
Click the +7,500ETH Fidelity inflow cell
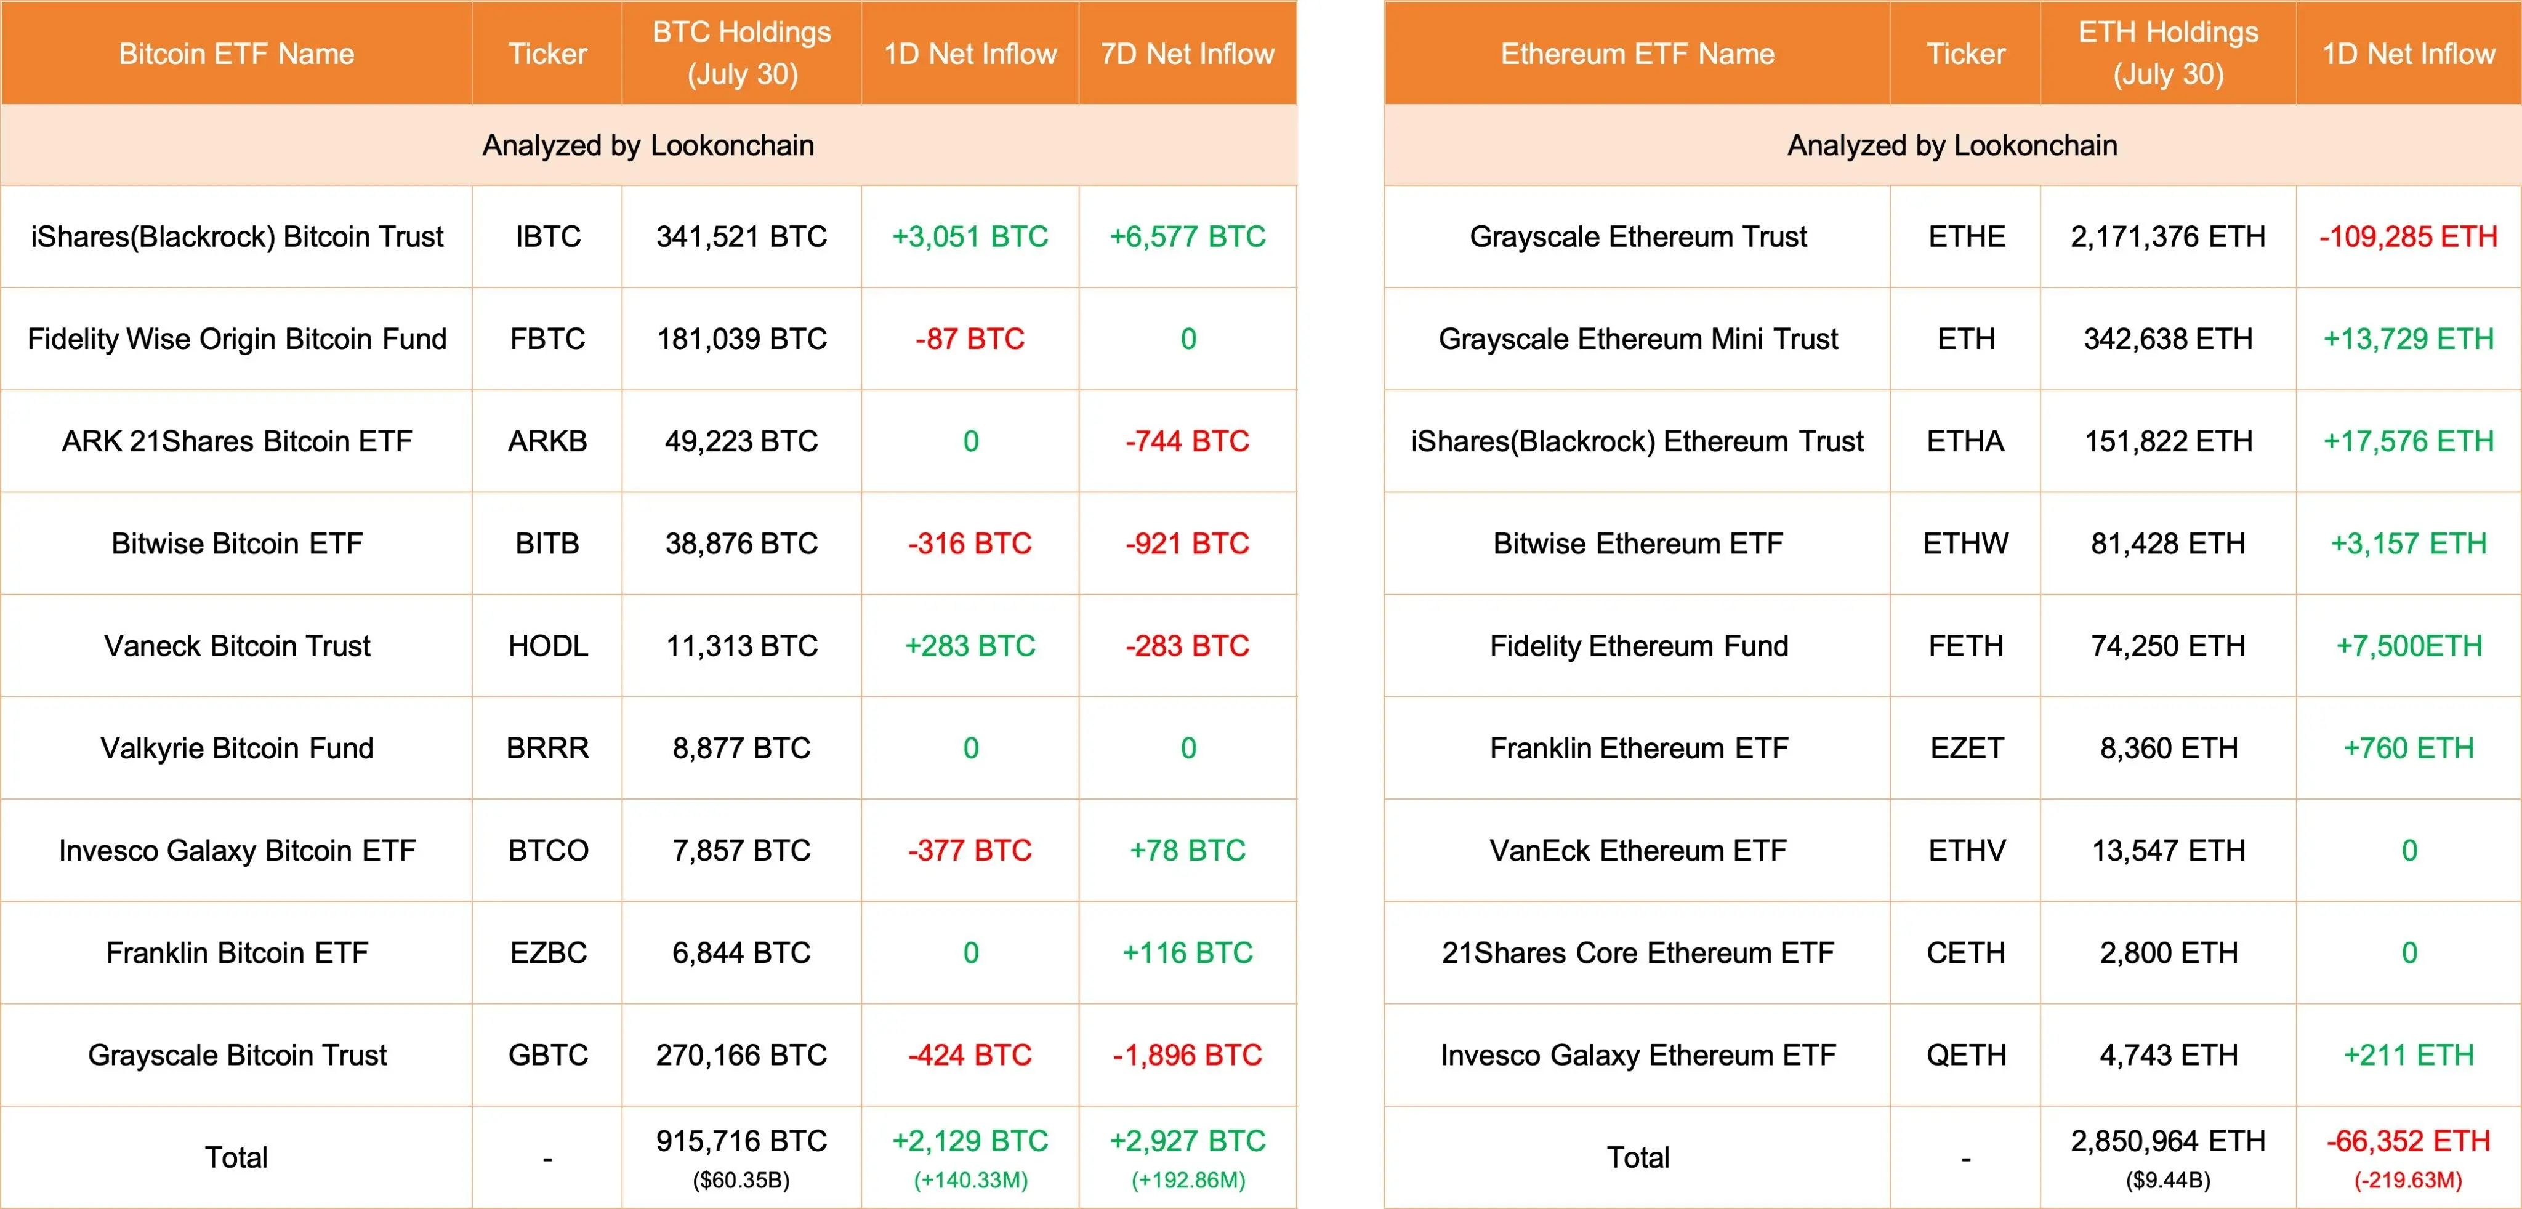coord(2407,646)
